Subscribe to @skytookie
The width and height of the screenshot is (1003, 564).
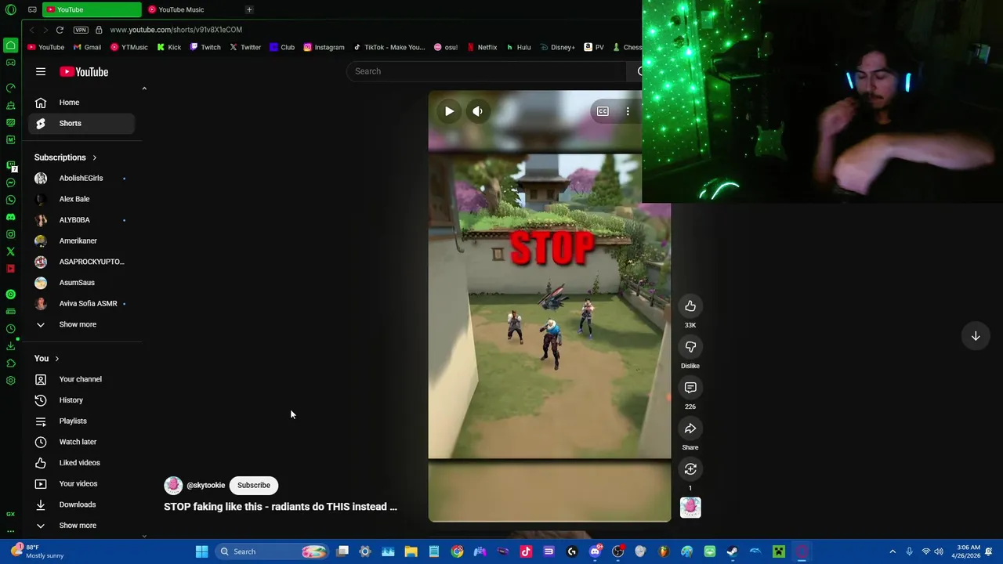tap(254, 485)
